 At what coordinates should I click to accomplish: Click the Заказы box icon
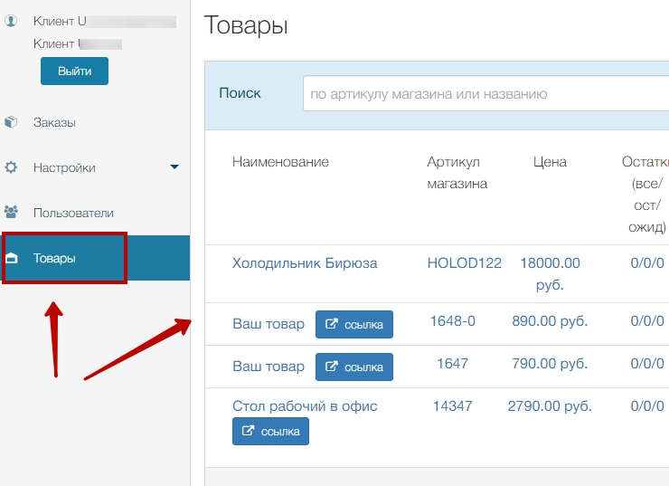[12, 122]
